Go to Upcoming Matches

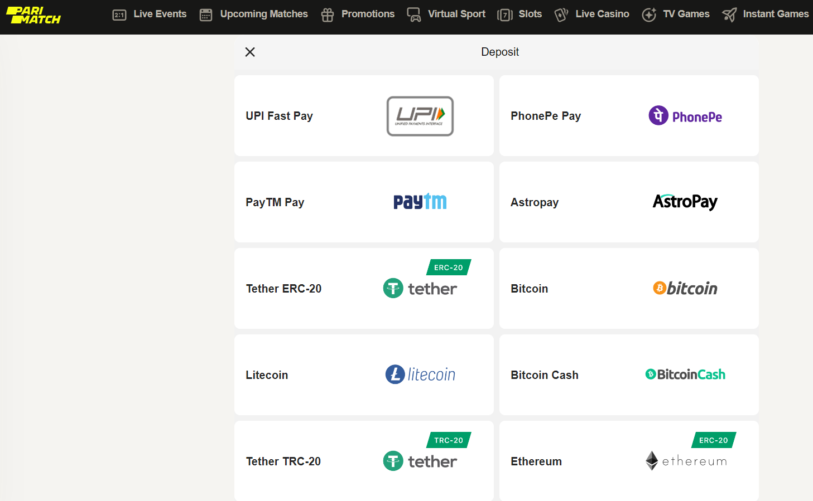(x=254, y=14)
